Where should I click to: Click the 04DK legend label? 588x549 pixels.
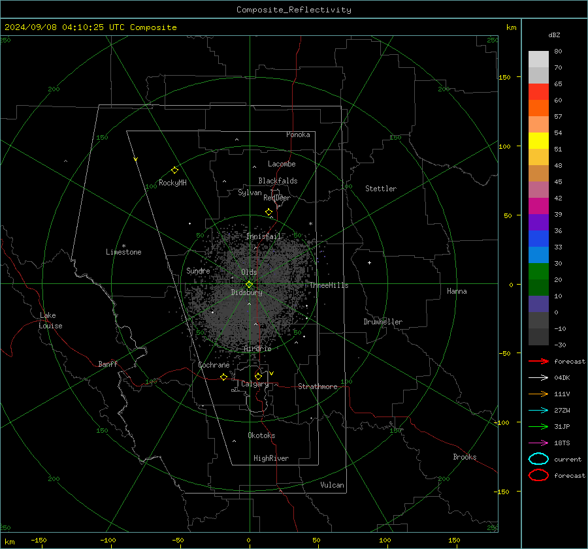[562, 378]
